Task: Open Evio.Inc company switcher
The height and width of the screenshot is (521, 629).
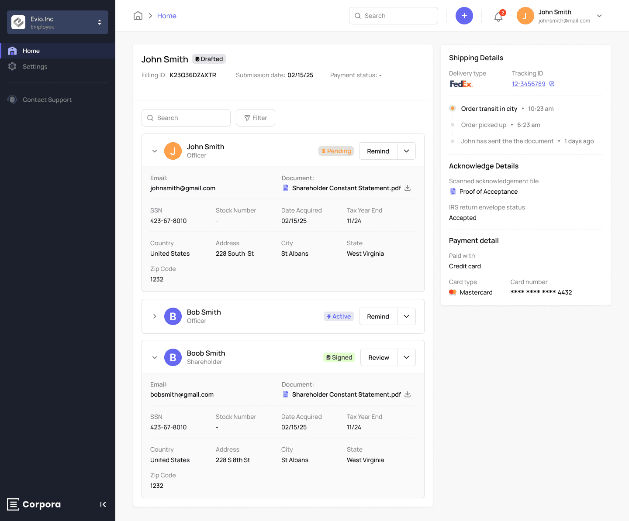Action: pos(58,22)
